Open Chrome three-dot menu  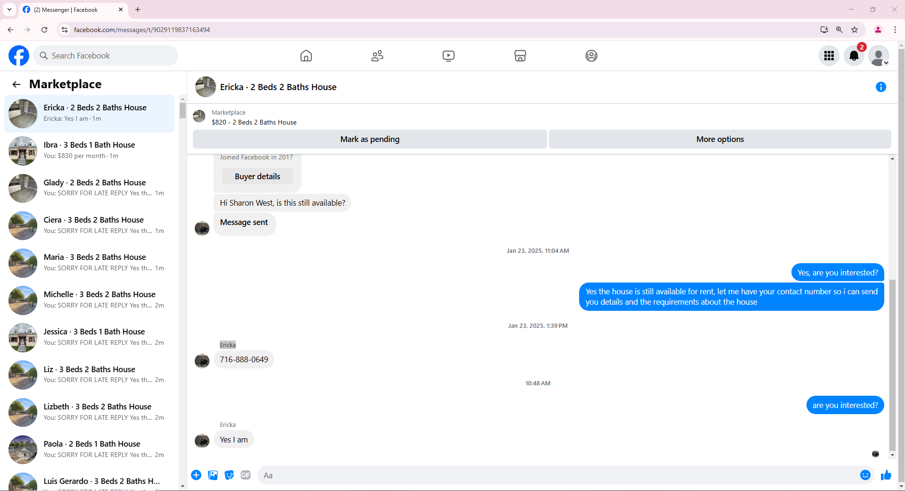tap(895, 30)
